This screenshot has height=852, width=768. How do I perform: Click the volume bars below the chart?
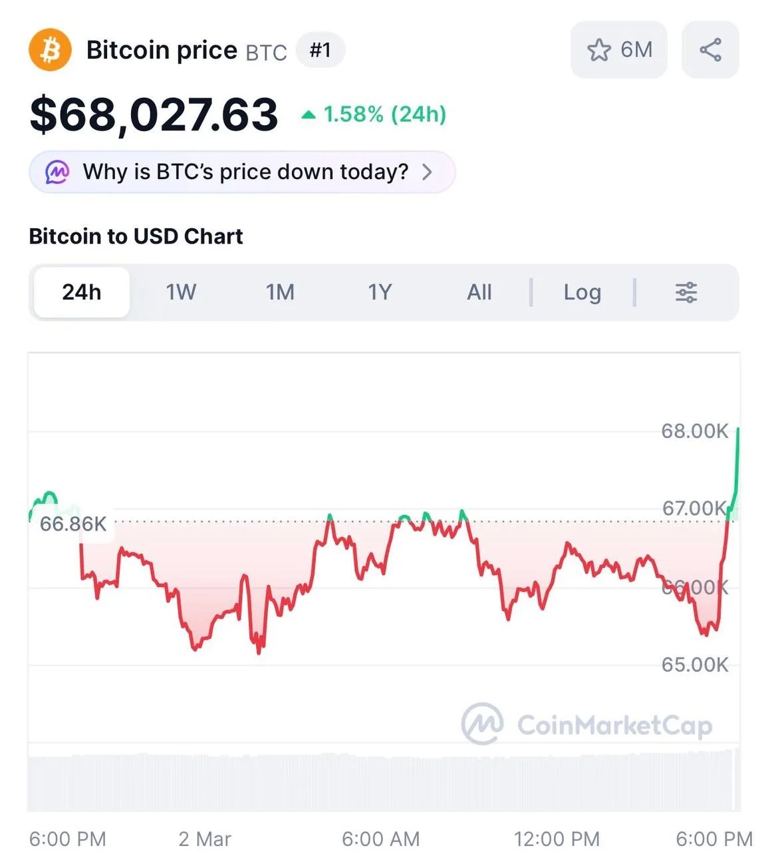pyautogui.click(x=383, y=782)
